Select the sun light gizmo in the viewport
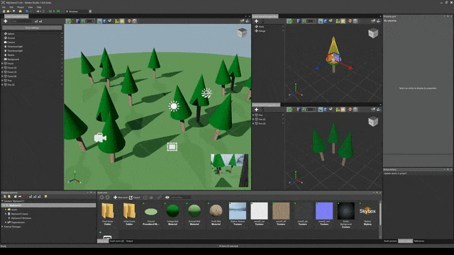This screenshot has width=454, height=255. pos(174,106)
